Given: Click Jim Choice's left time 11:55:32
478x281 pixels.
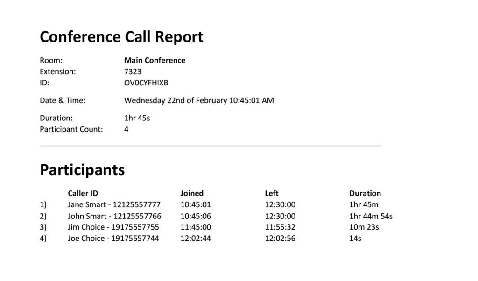Looking at the screenshot, I should coord(280,227).
